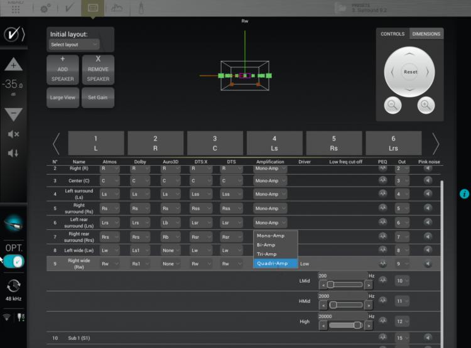Click the REMOVE SPEAKER button

coord(98,70)
